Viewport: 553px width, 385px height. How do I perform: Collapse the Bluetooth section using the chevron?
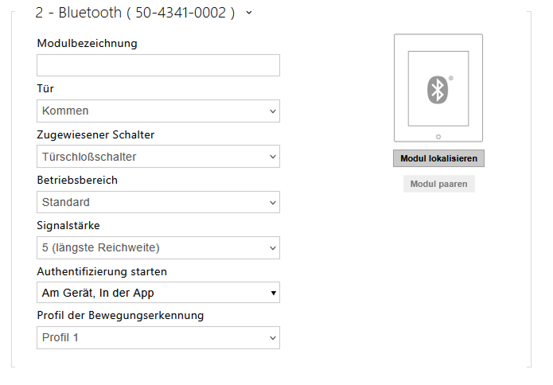(249, 13)
